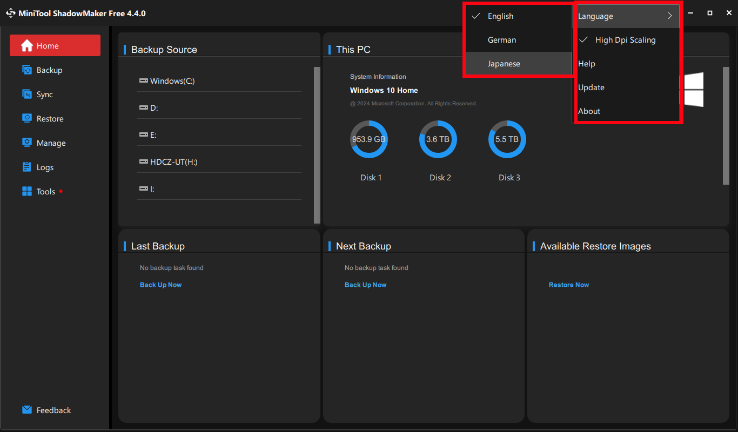This screenshot has height=432, width=738.
Task: Toggle High Dpi Scaling option
Action: pos(626,40)
